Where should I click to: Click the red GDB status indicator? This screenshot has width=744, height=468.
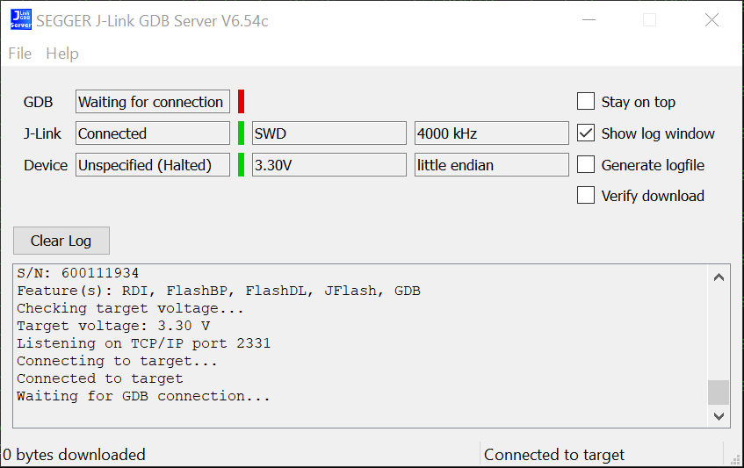tap(242, 102)
